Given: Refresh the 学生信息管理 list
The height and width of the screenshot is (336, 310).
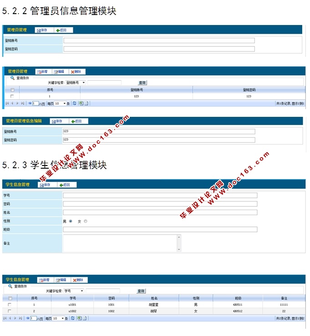Looking at the screenshot, I should click(73, 318).
